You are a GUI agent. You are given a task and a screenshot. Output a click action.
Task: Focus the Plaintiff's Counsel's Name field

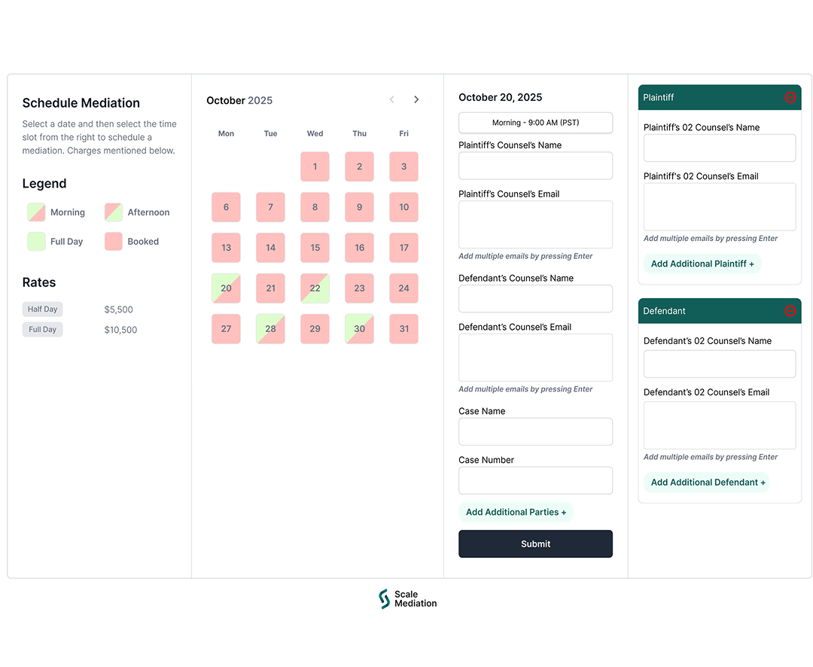pyautogui.click(x=535, y=166)
